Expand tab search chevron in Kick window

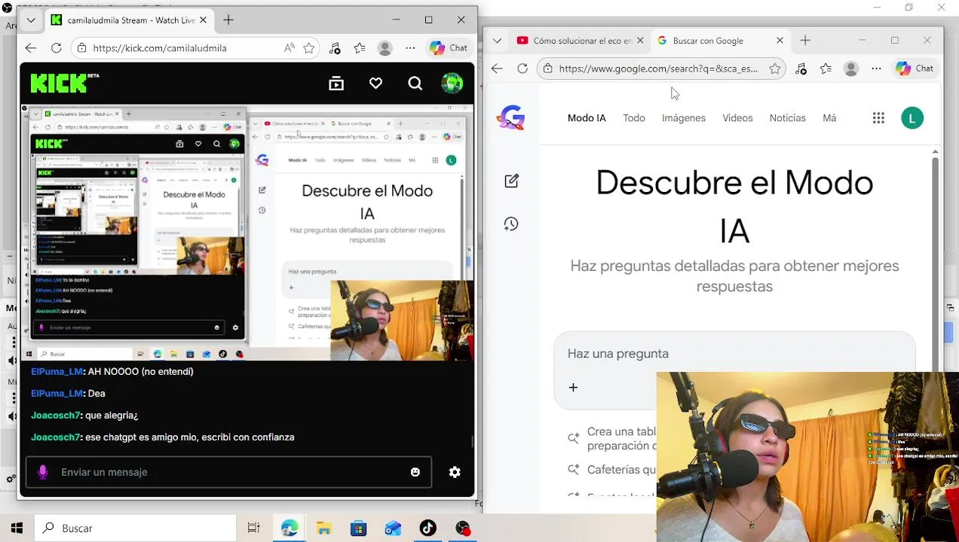pos(31,20)
